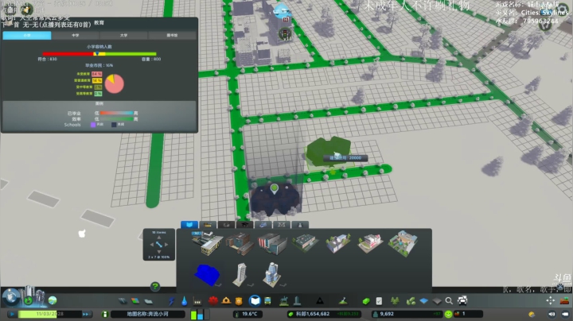Switch to the 图书馆 education tab
This screenshot has width=573, height=321.
tap(172, 36)
